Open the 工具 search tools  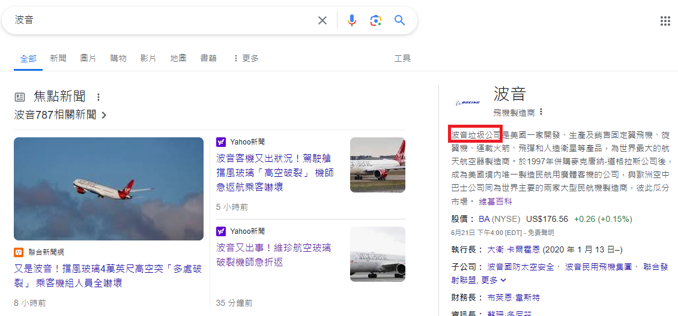(402, 58)
